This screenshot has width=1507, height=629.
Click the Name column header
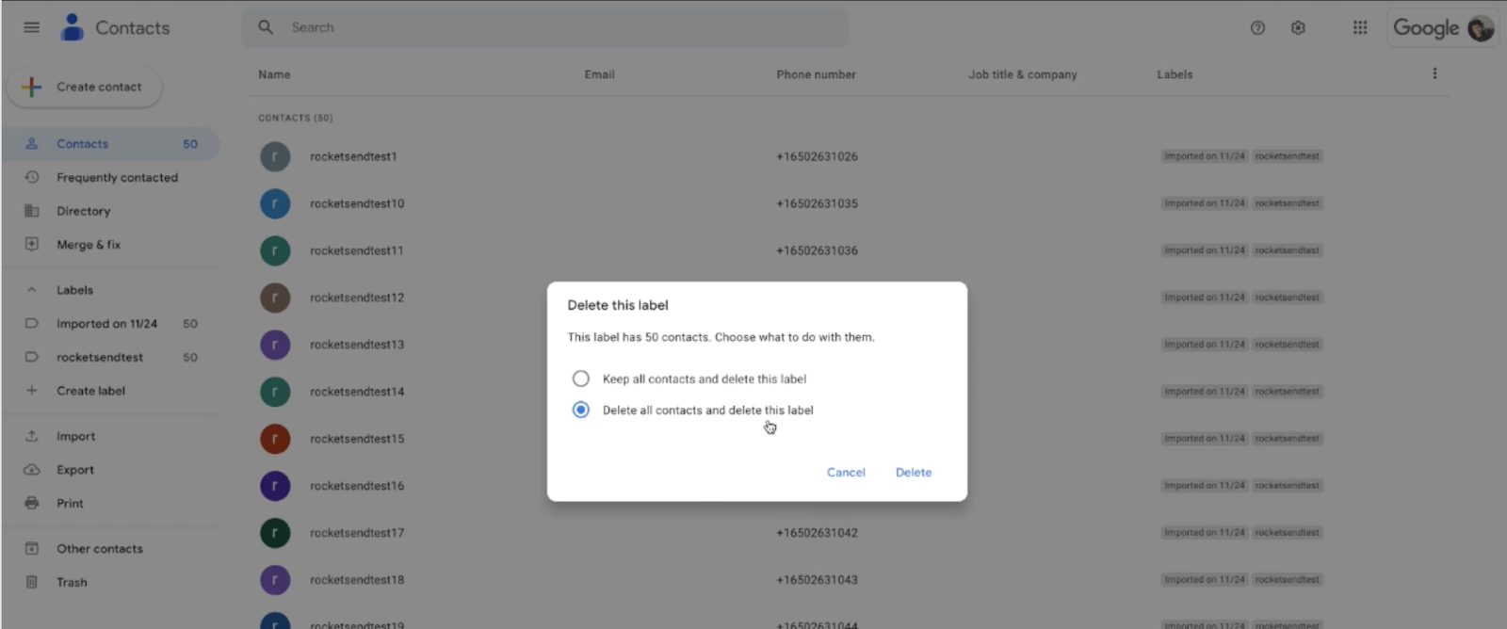pyautogui.click(x=274, y=74)
